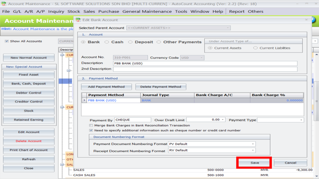Screen dimensions: 319x179
Task: Open the Others menu
Action: (x=256, y=12)
